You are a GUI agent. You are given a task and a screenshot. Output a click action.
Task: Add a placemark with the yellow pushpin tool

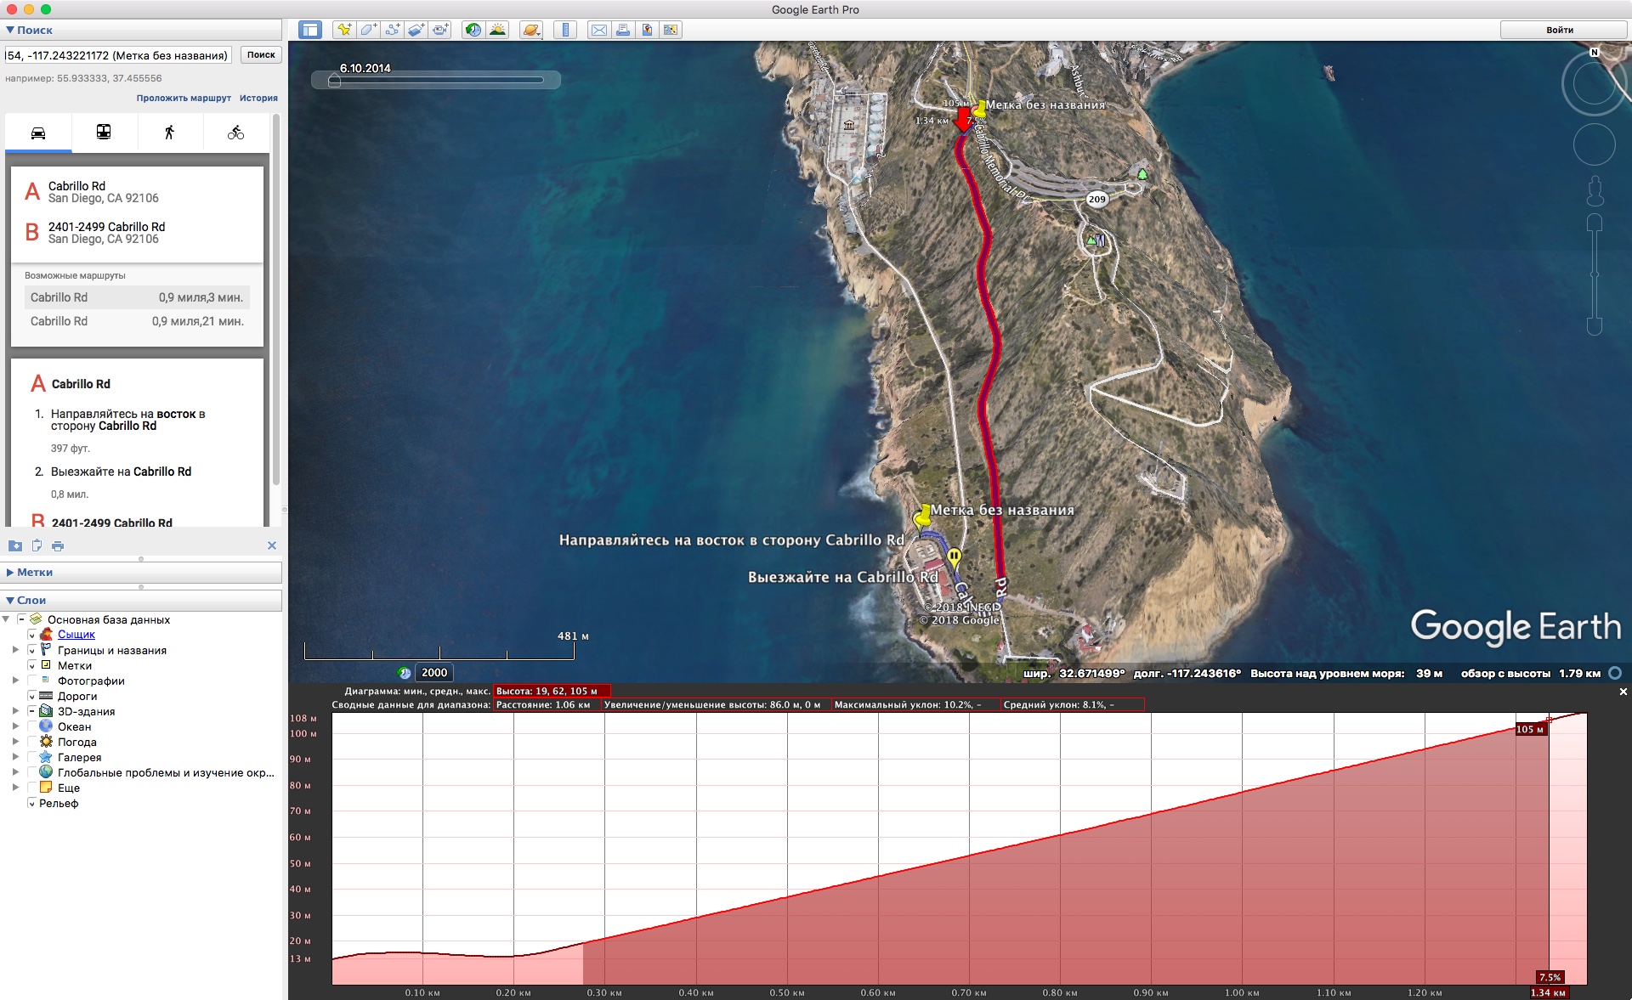[x=344, y=30]
